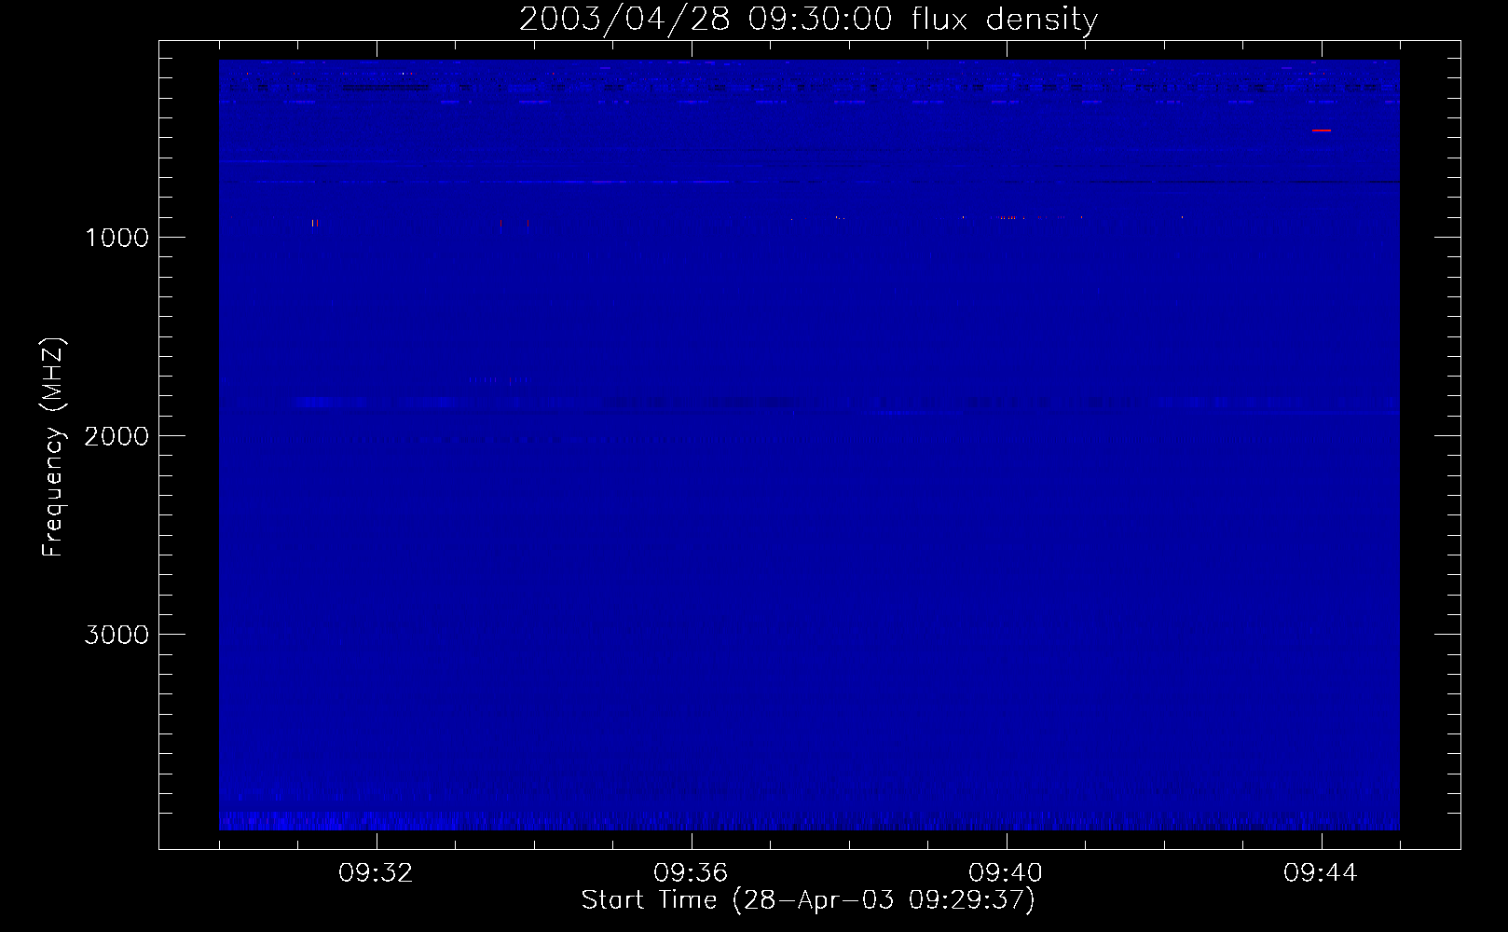Click the red burst marker near 09:44
The height and width of the screenshot is (932, 1508).
1321,130
